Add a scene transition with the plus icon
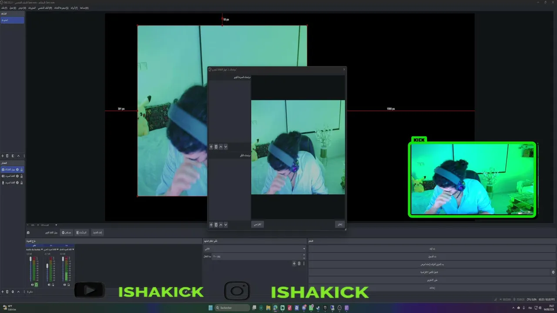557x313 pixels. [x=294, y=263]
